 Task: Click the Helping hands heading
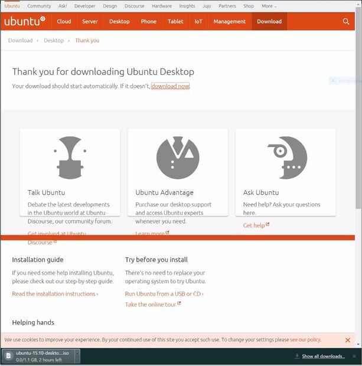tap(33, 322)
